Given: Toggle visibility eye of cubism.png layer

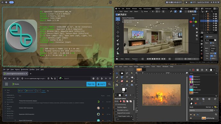Looking at the screenshot, I should (191, 118).
